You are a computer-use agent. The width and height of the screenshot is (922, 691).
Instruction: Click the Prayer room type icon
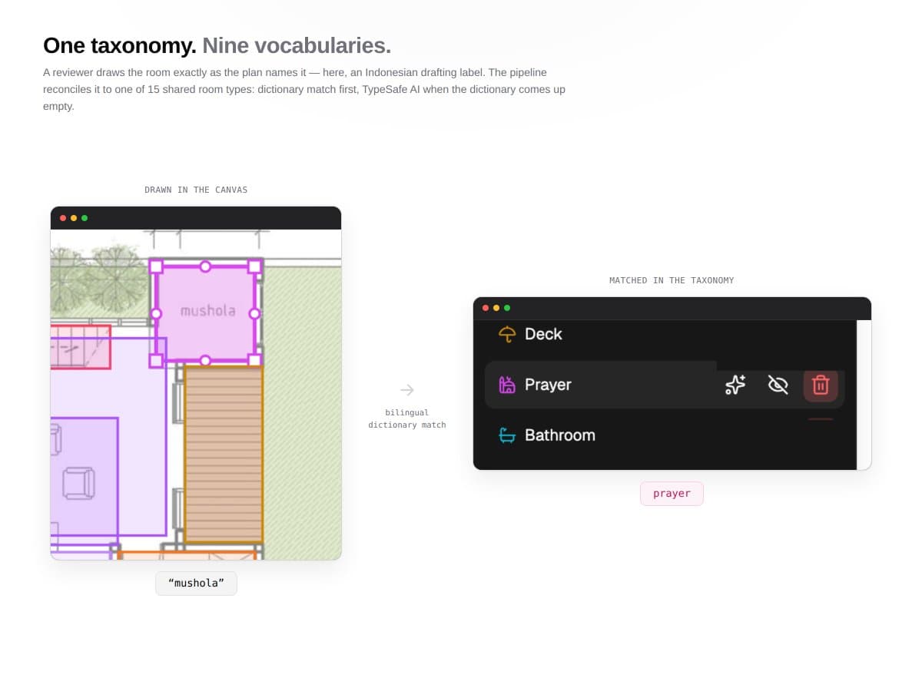tap(507, 385)
